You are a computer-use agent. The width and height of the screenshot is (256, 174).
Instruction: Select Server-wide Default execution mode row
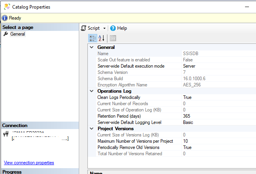[x=131, y=66]
